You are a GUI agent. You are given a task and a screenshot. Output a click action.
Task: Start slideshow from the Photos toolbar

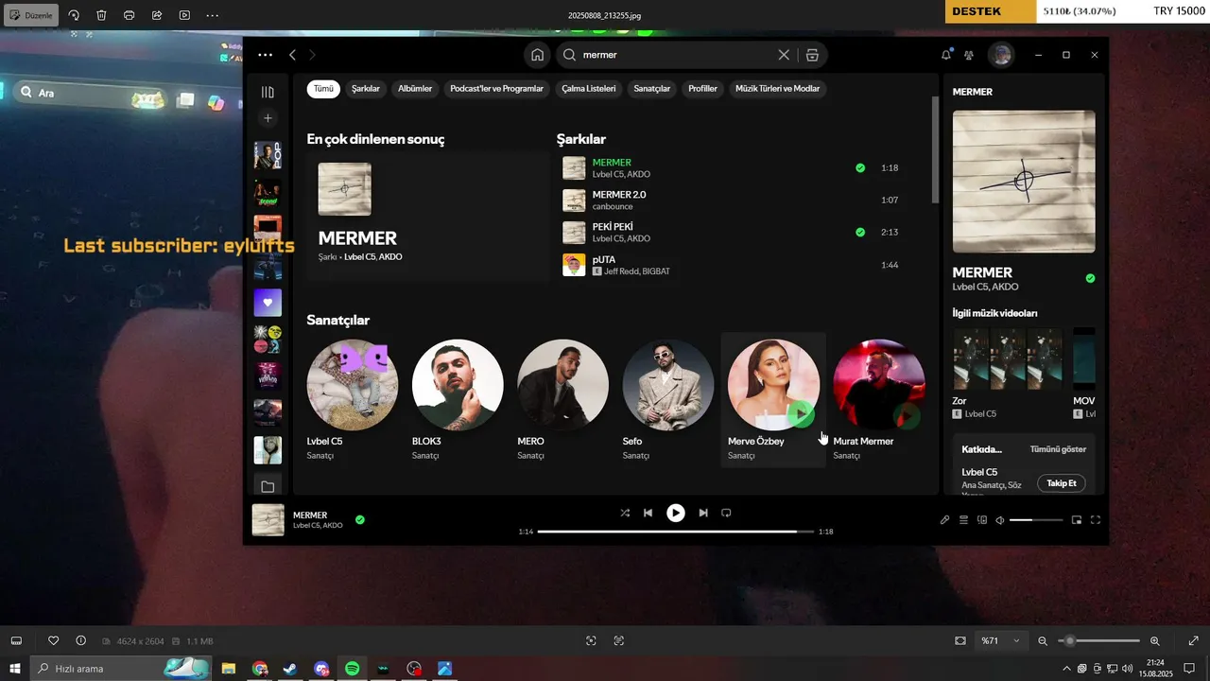(184, 15)
